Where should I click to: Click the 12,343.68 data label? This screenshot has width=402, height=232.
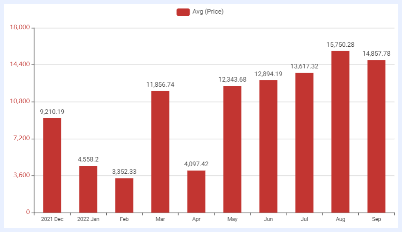tap(232, 79)
